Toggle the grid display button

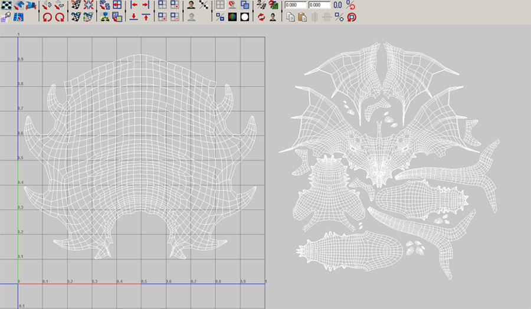point(220,5)
